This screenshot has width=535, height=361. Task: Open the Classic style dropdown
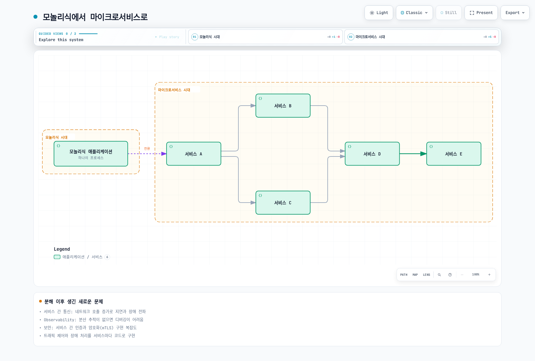[x=414, y=13]
